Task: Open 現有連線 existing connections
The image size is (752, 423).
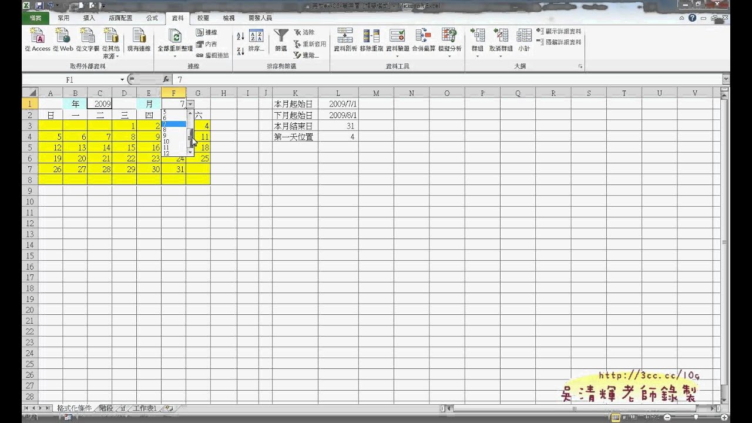Action: pos(139,41)
